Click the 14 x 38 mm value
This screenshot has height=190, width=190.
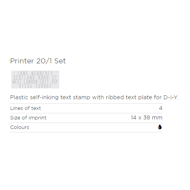coord(147,118)
